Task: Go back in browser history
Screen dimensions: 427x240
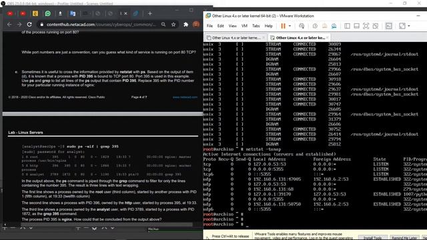Action: click(x=9, y=25)
